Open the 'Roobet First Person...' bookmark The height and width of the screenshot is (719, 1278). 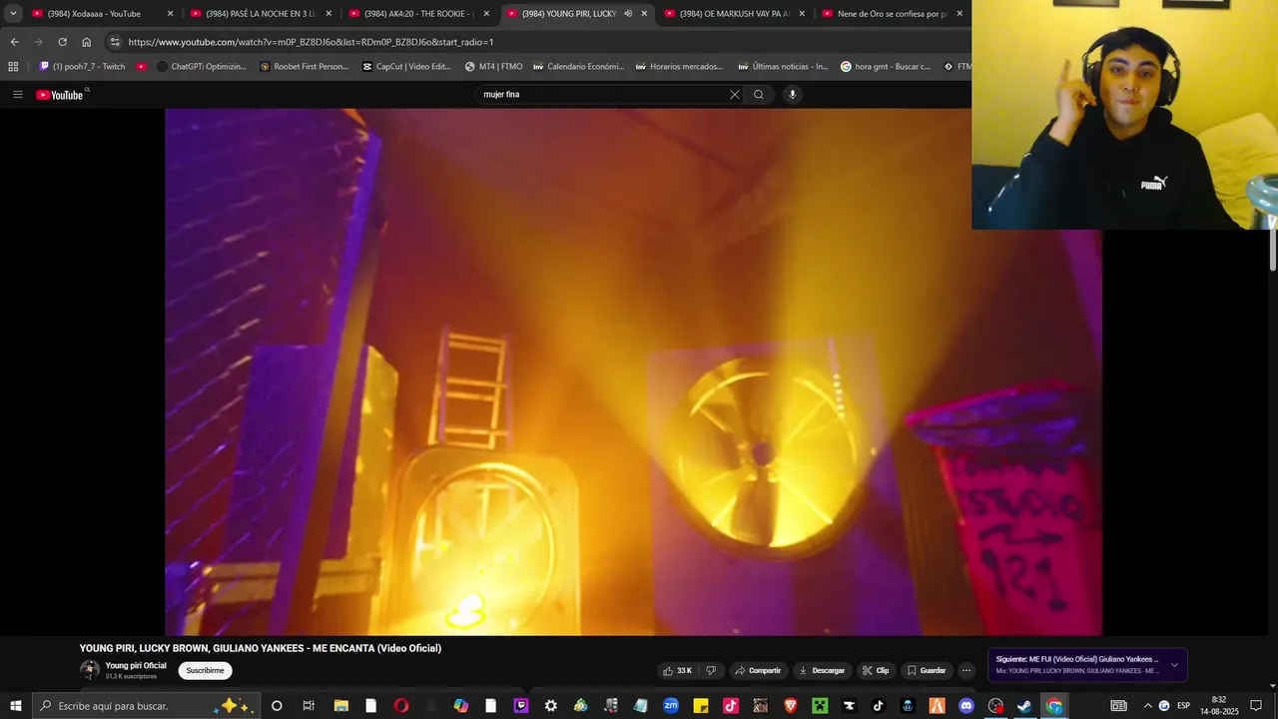(x=304, y=67)
